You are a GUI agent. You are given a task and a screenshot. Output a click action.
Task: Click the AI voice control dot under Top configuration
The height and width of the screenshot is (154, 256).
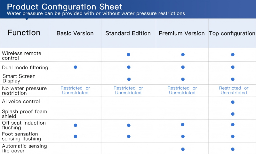point(233,102)
